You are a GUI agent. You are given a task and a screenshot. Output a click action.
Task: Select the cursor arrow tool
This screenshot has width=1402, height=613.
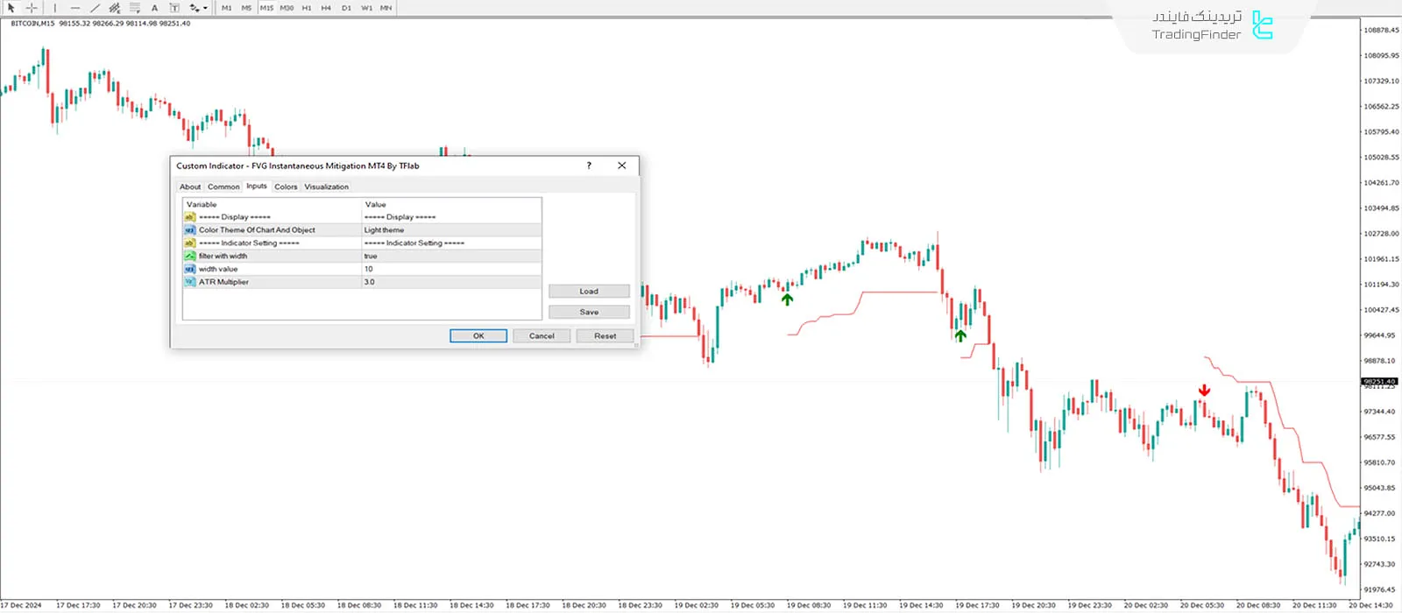pos(11,8)
